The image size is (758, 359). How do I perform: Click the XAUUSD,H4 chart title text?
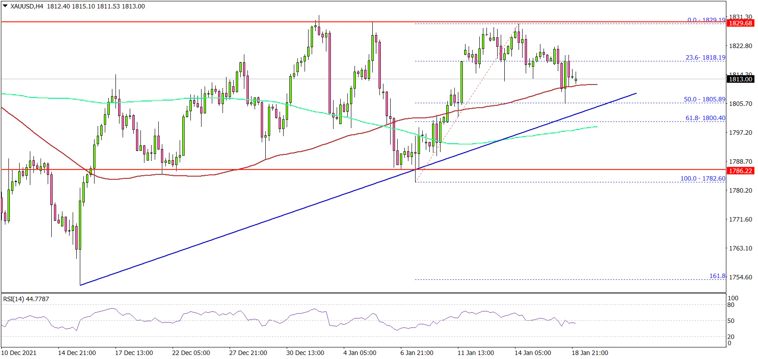coord(27,7)
